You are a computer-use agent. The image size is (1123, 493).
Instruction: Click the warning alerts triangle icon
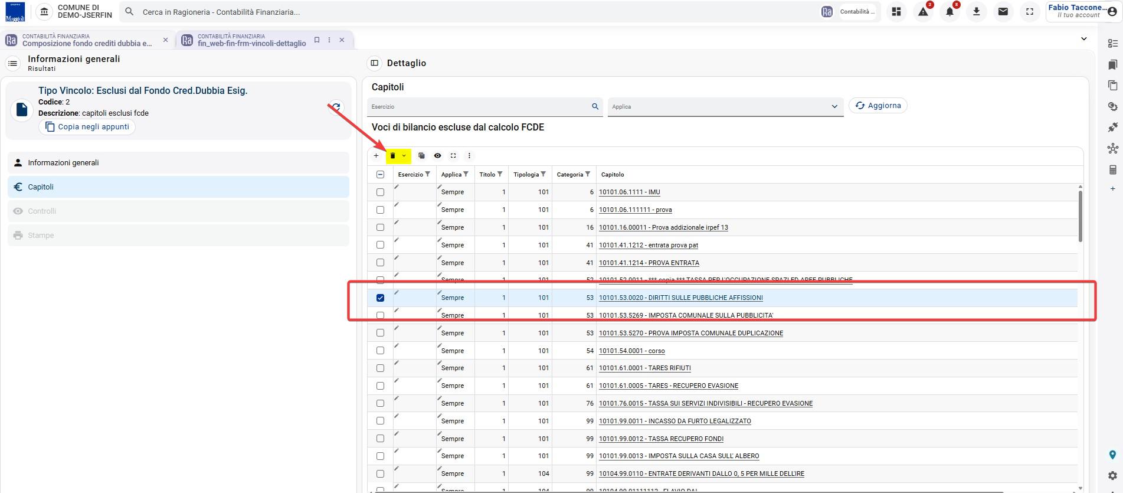(924, 12)
